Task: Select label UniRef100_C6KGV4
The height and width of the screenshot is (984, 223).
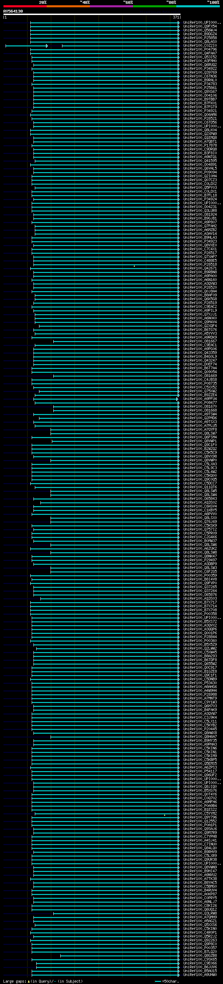Action: pyautogui.click(x=200, y=506)
